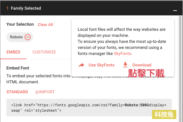Screen dimensions: 183x122
Task: Click the Use SkyFonts arrow icon
Action: coord(81,65)
